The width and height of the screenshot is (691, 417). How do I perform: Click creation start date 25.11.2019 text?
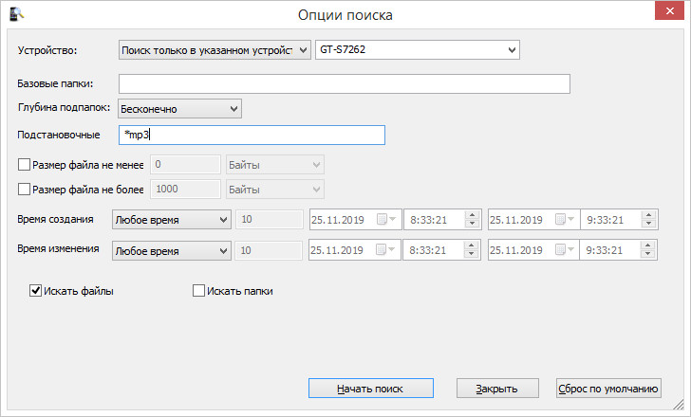tap(338, 220)
